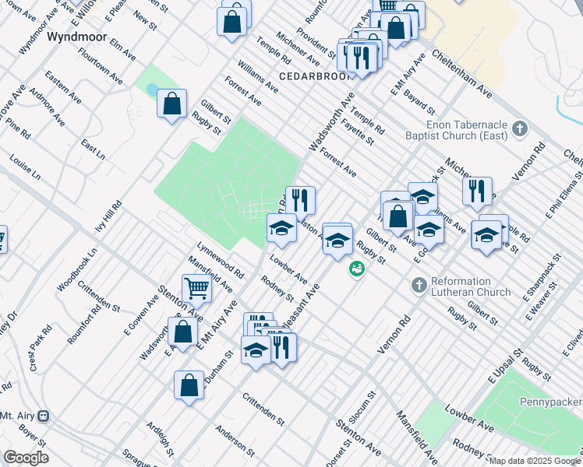This screenshot has height=467, width=583.
Task: Select the Louise Ln label
Action: (25, 167)
